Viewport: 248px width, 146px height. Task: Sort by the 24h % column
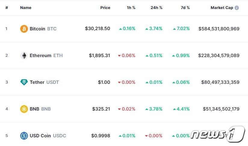157,8
